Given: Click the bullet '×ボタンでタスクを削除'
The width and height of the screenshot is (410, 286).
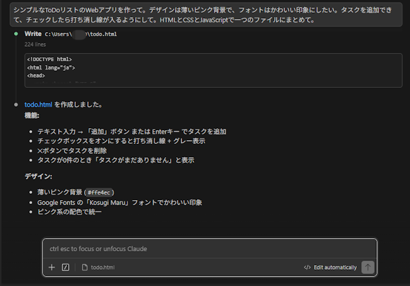Looking at the screenshot, I should 72,151.
